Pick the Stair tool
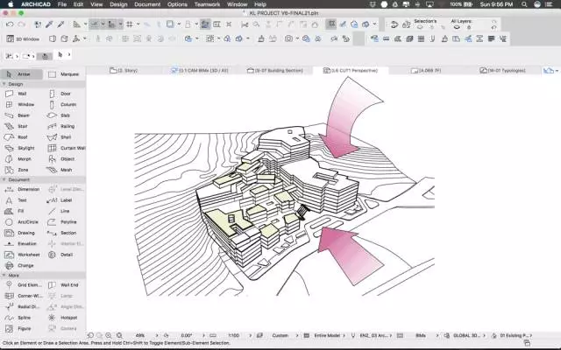Screen dimensions: 561x350 tap(21, 126)
